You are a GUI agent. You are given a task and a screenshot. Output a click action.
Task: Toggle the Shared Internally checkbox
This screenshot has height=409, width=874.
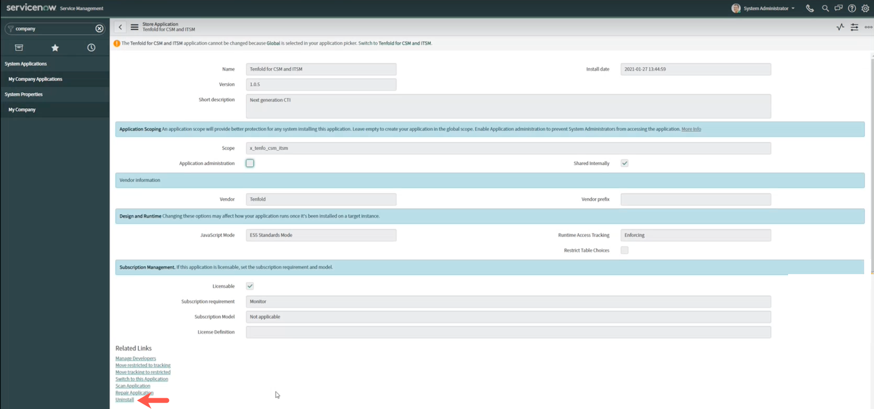coord(625,163)
